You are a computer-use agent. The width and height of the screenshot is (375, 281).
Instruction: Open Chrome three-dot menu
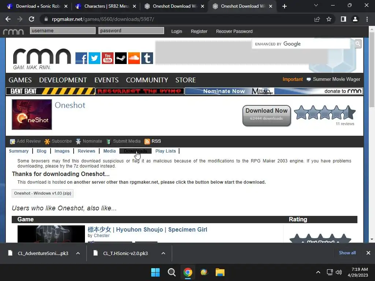tap(367, 19)
